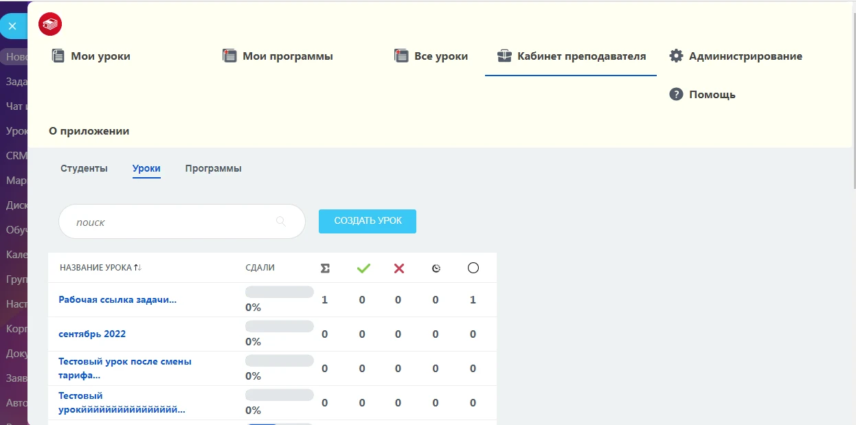Open Помощь via question mark icon
The image size is (856, 425).
pyautogui.click(x=676, y=94)
